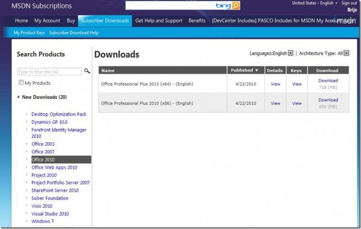Click 'Office Professional Plus 2010 (x64) - (English)' text

coord(147,84)
